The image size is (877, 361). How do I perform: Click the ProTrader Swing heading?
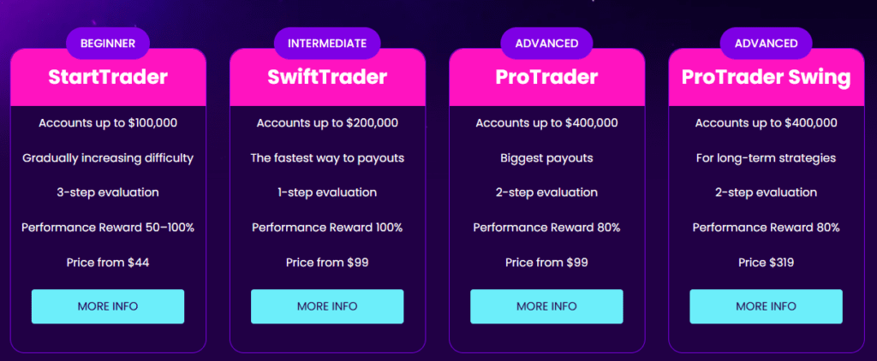click(766, 78)
